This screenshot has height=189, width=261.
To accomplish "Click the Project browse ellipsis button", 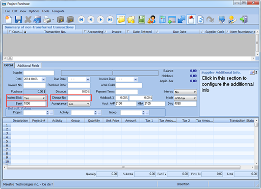I will coord(51,112).
